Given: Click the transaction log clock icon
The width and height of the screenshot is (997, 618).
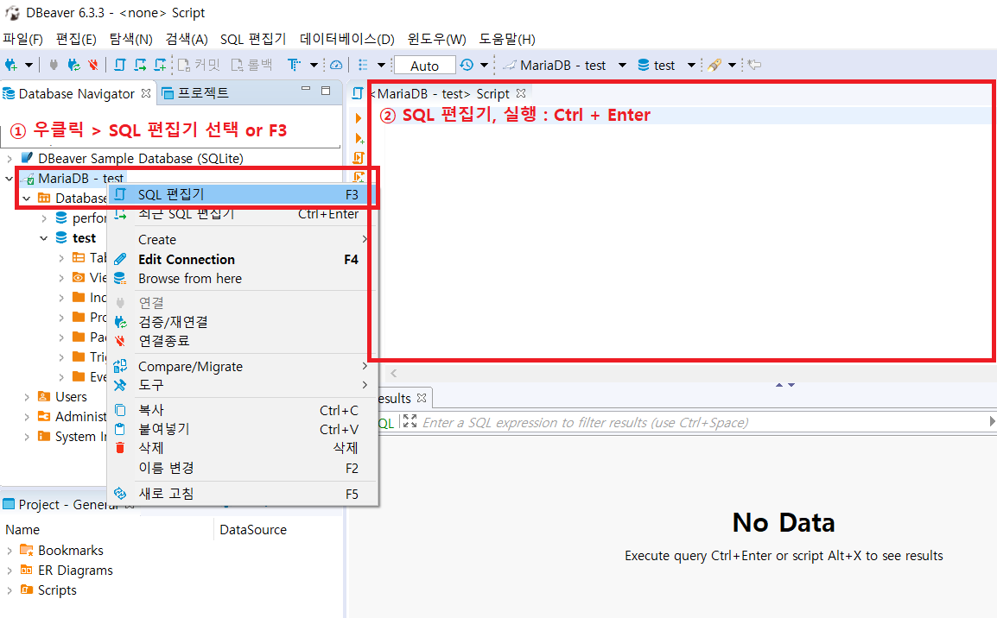Looking at the screenshot, I should pos(467,65).
